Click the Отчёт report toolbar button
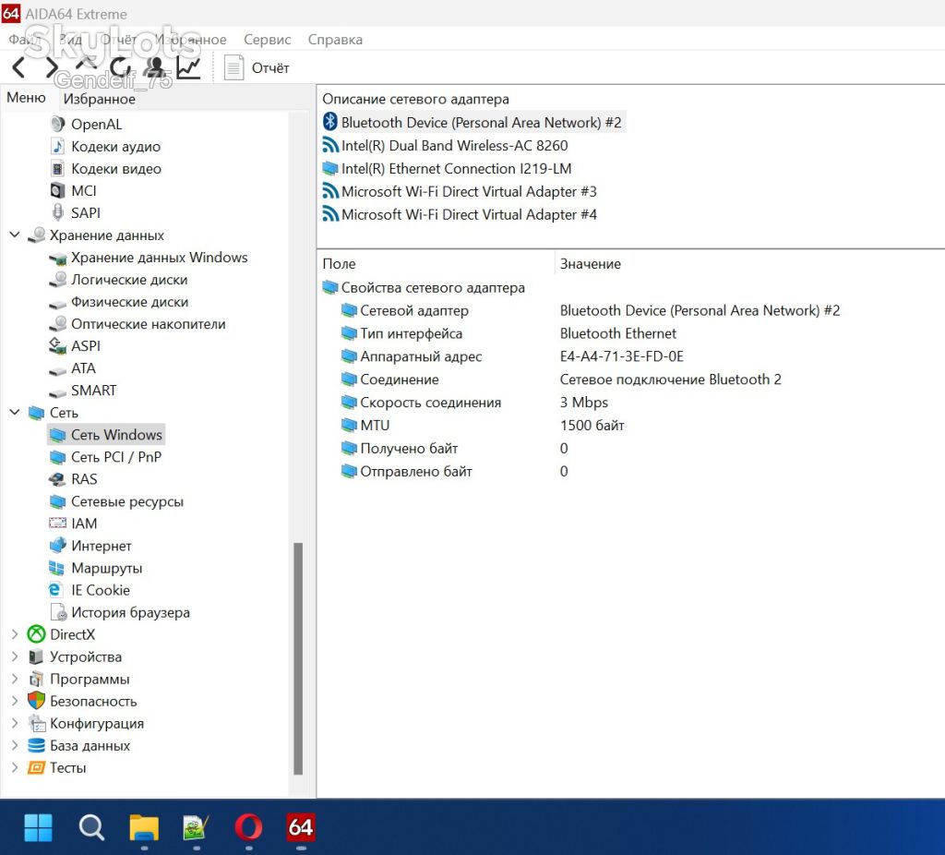 tap(257, 67)
